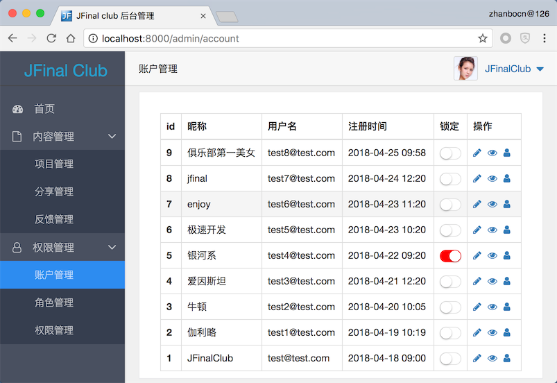
Task: Click the 账户管理 page title
Action: coord(158,69)
